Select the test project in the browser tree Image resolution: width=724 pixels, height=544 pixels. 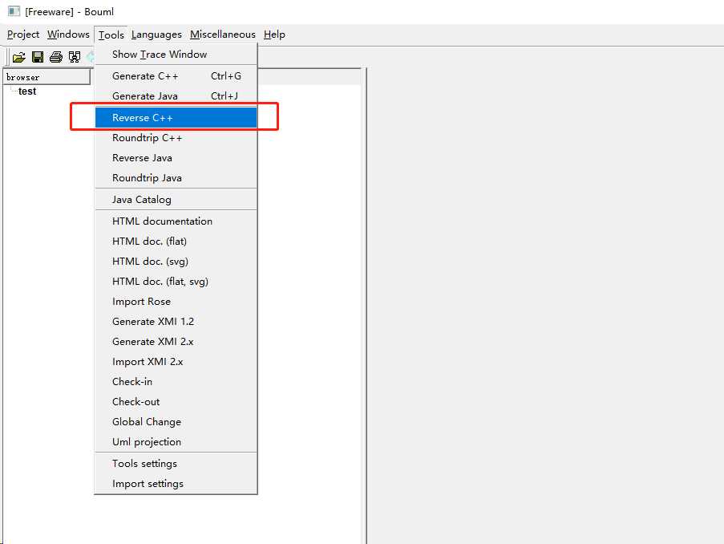pyautogui.click(x=27, y=91)
